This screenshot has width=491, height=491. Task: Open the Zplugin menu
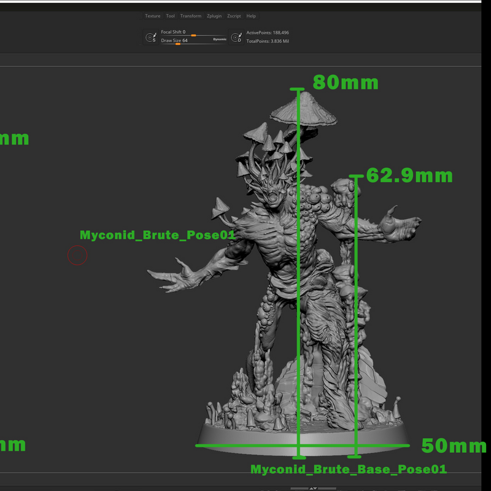[x=214, y=16]
